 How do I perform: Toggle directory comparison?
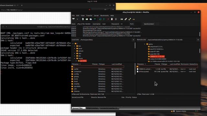point(126,19)
